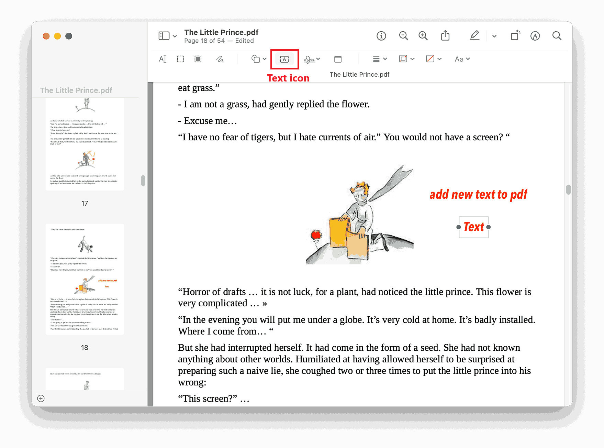Click the document info button
The image size is (604, 448).
pyautogui.click(x=381, y=35)
